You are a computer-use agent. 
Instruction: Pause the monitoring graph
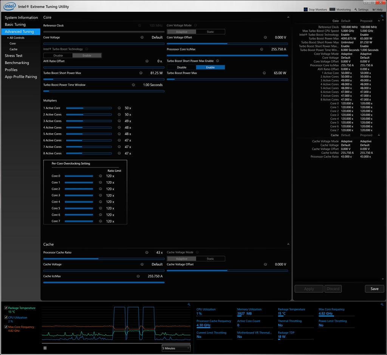45,348
